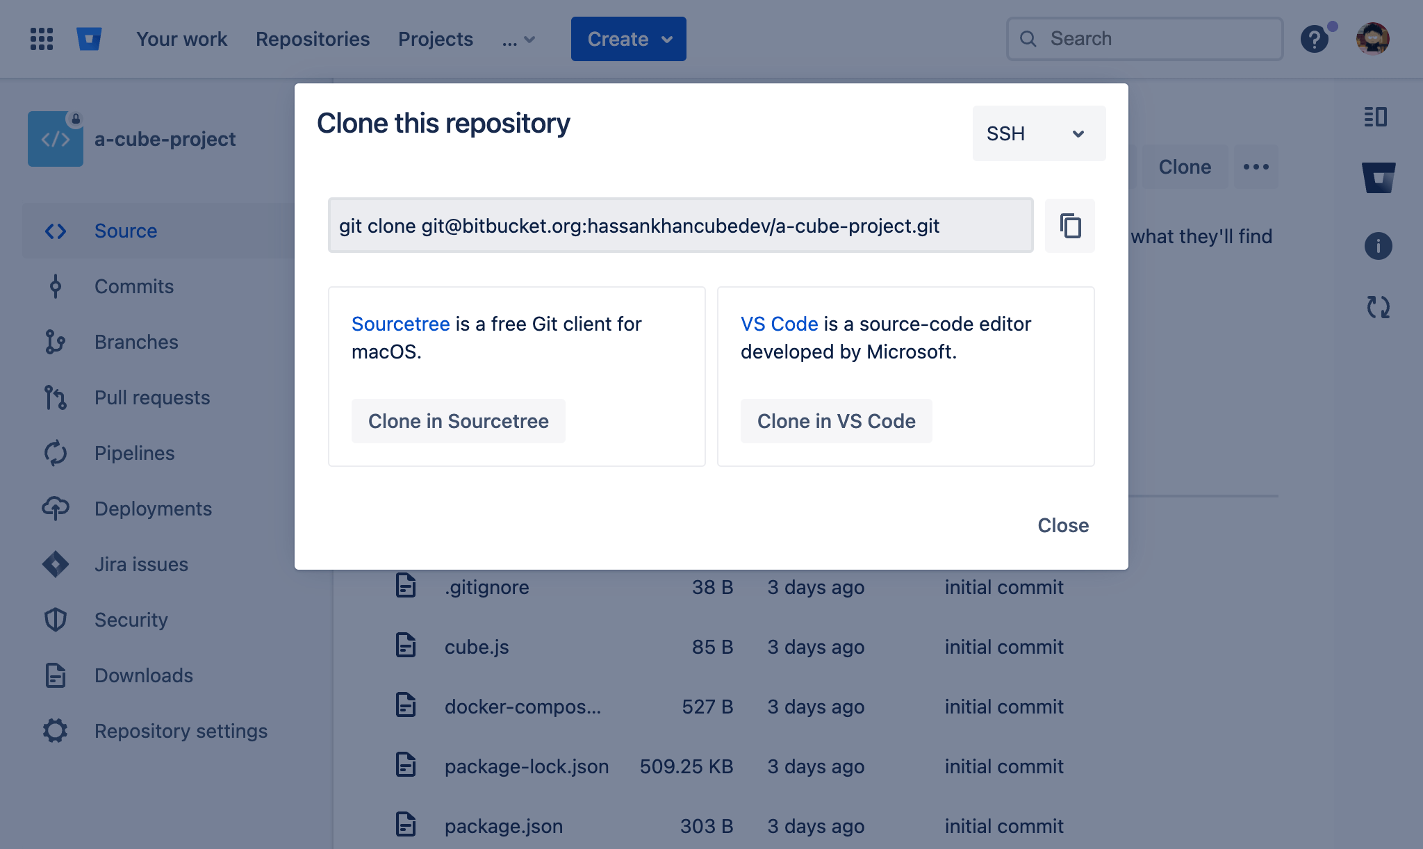Click the initial commit message for package.json

[x=1004, y=826]
